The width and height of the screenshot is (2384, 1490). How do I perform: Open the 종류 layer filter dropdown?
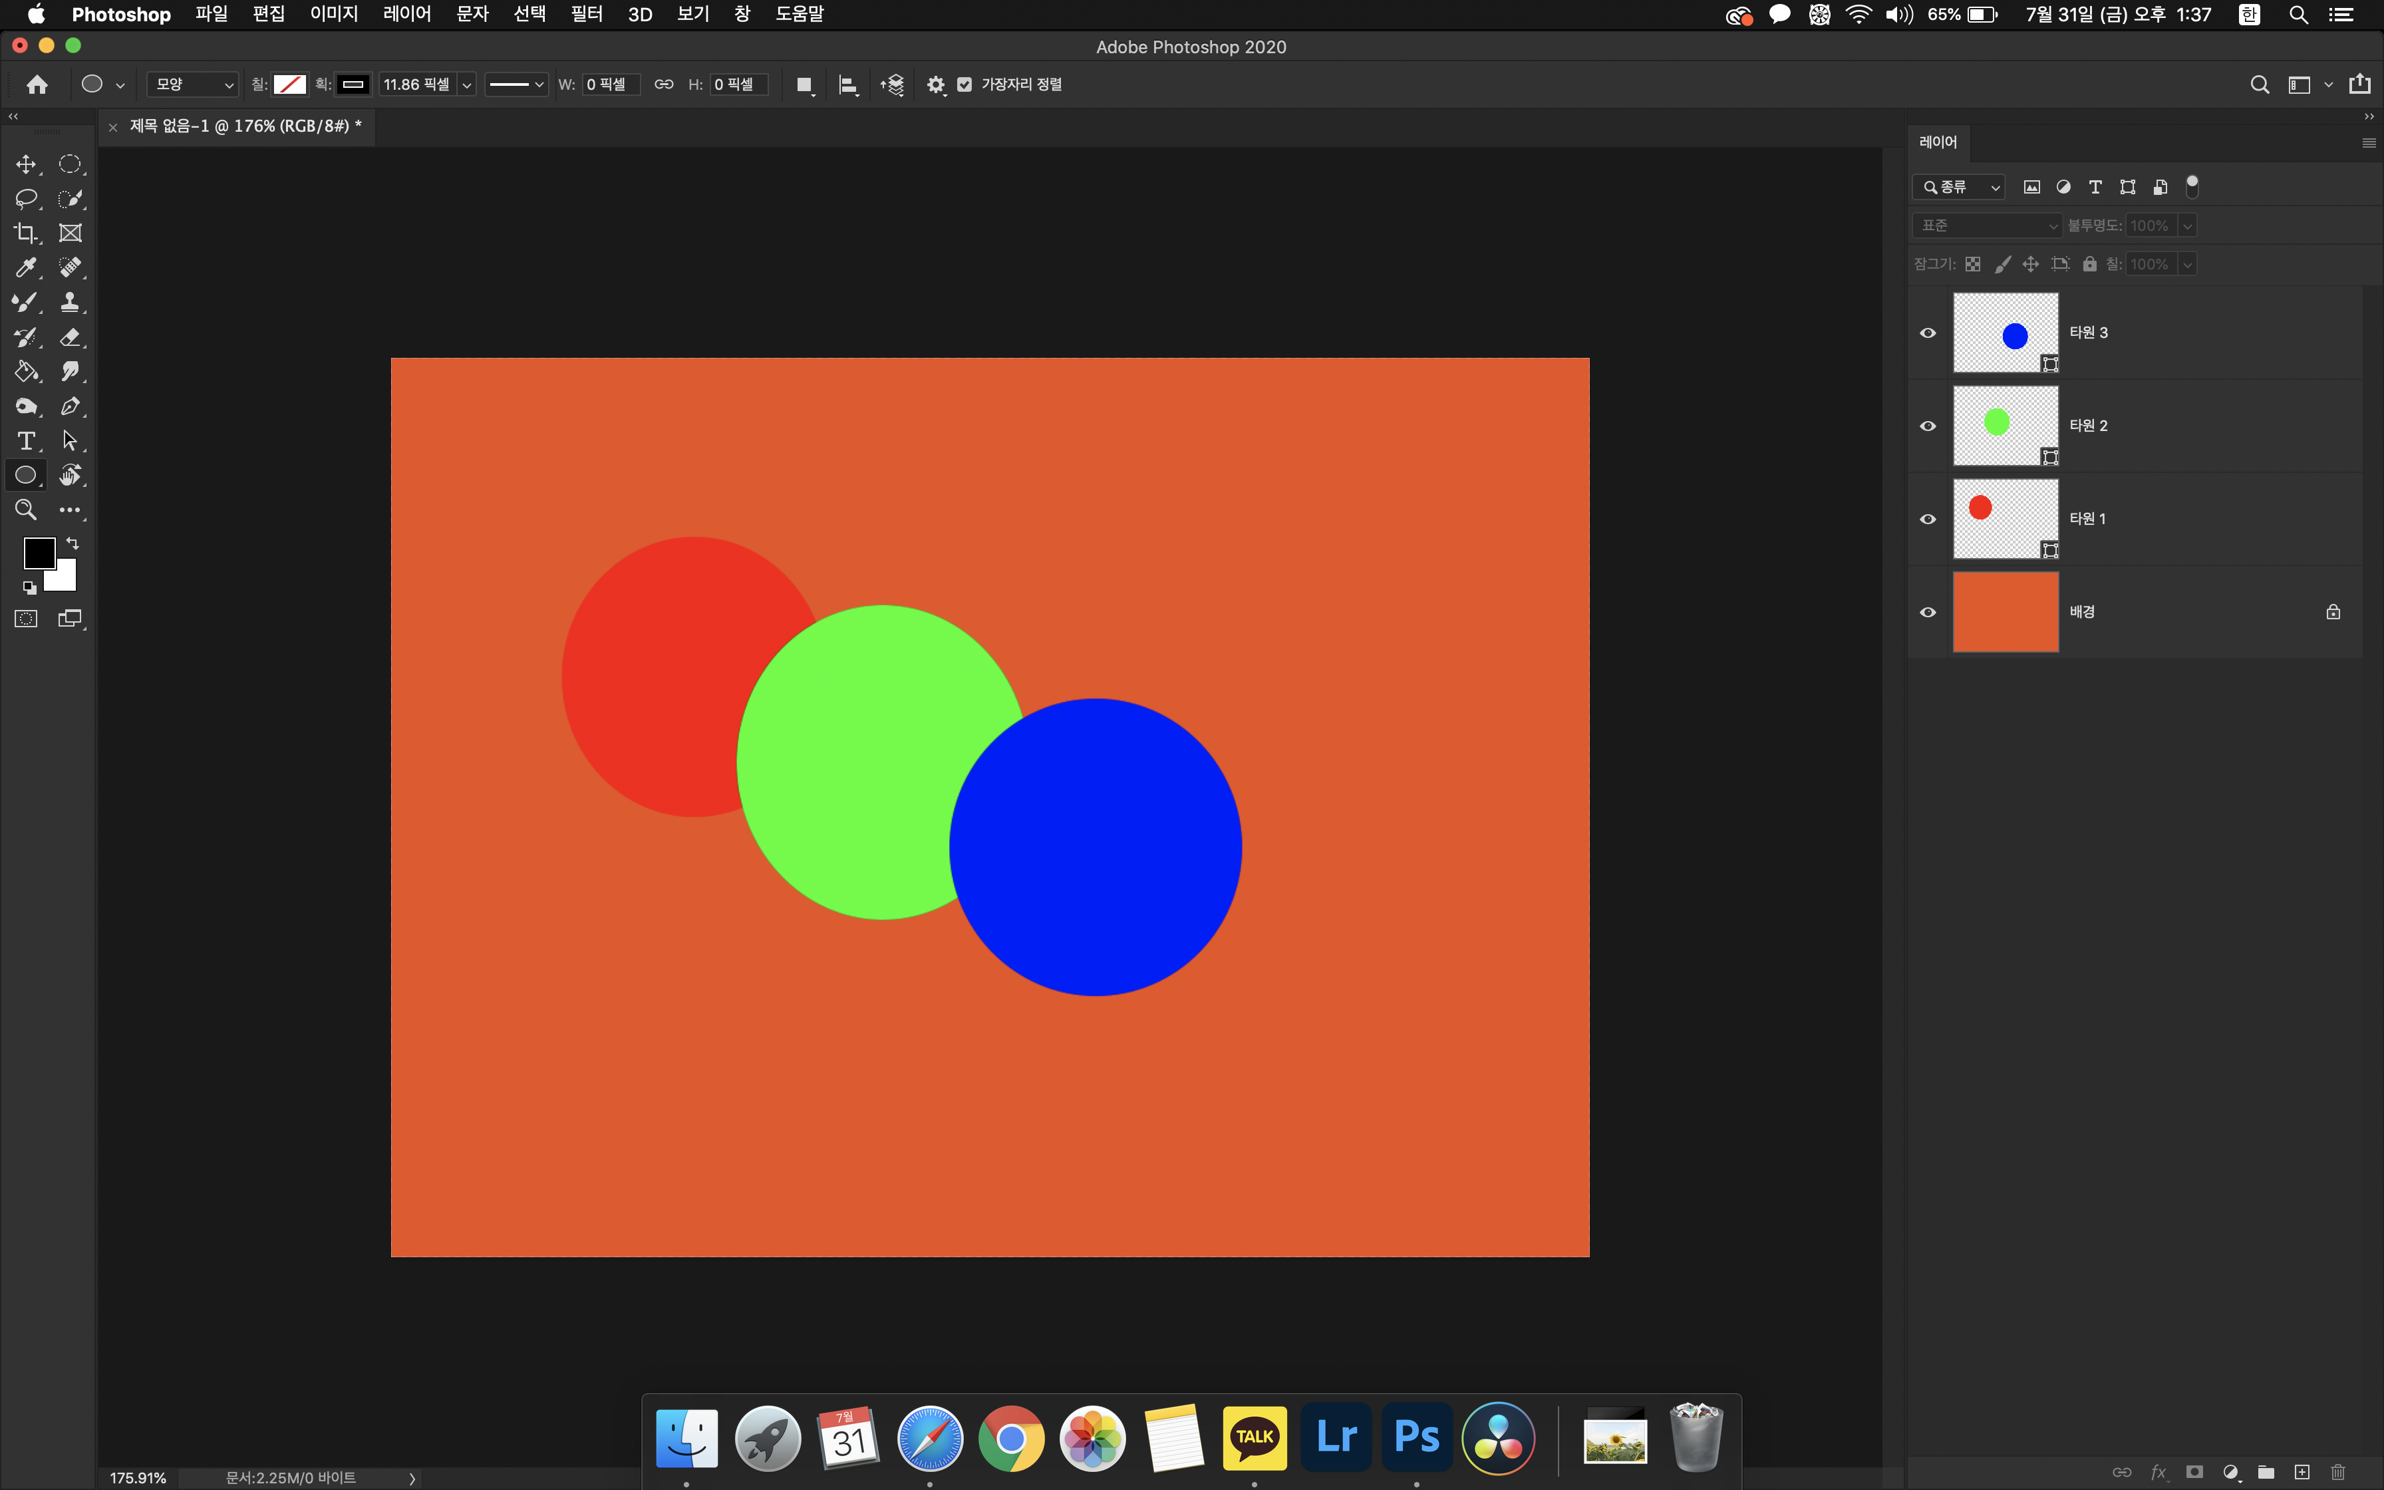click(x=1958, y=187)
